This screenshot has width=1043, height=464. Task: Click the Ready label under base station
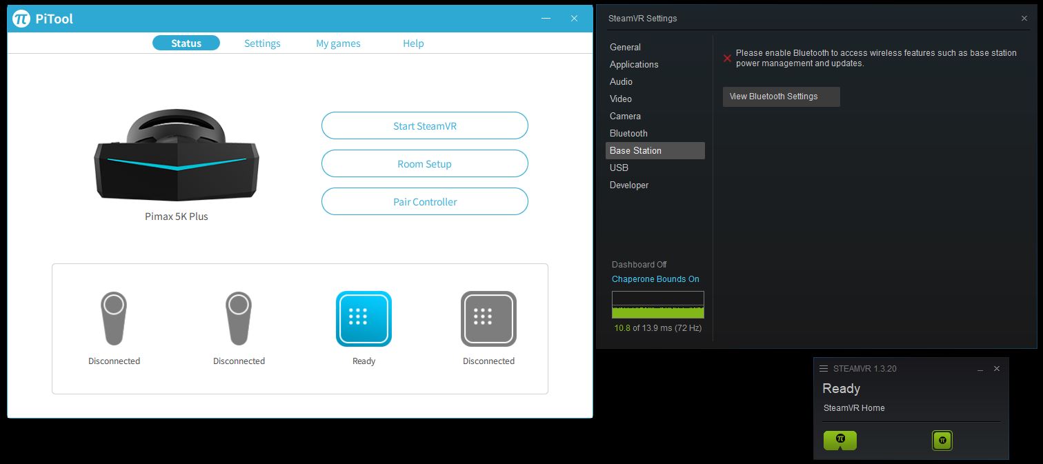coord(364,361)
